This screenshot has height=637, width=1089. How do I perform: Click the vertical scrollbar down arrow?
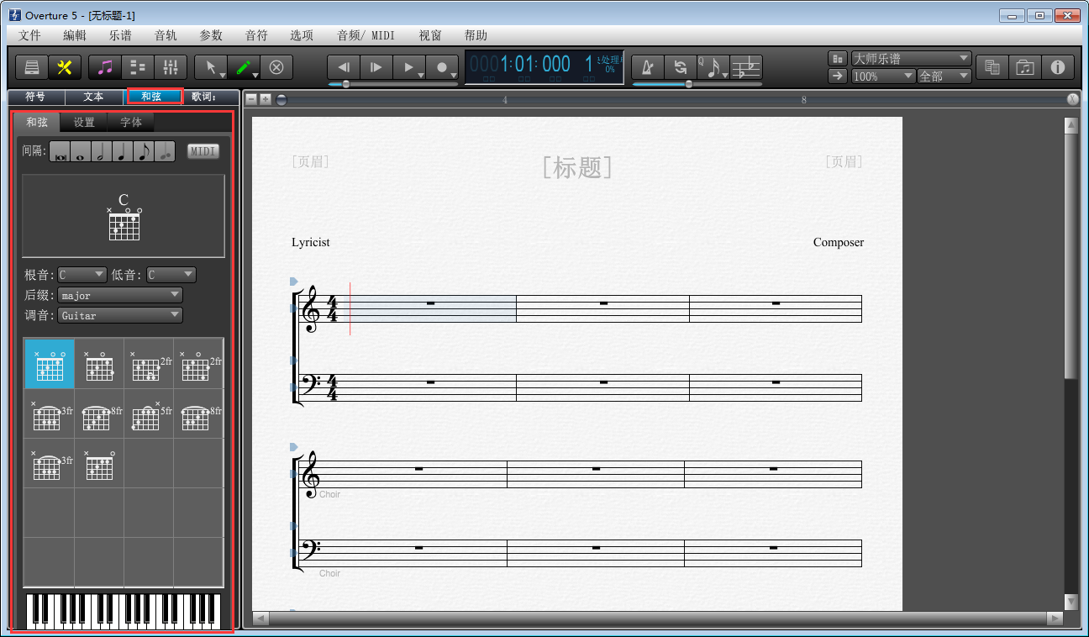coord(1071,602)
